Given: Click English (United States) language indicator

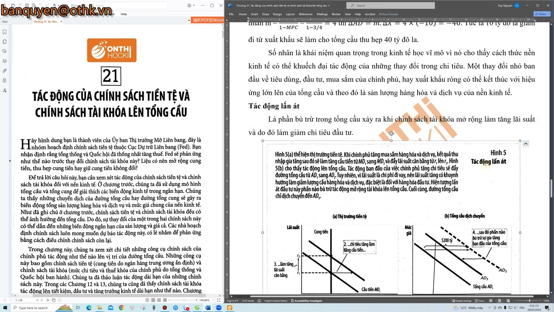Looking at the screenshot, I should click(276, 301).
